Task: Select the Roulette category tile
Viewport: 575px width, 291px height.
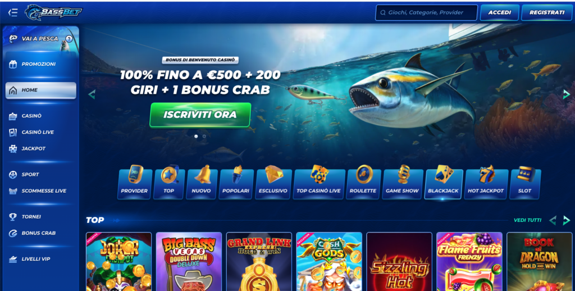Action: pyautogui.click(x=363, y=183)
